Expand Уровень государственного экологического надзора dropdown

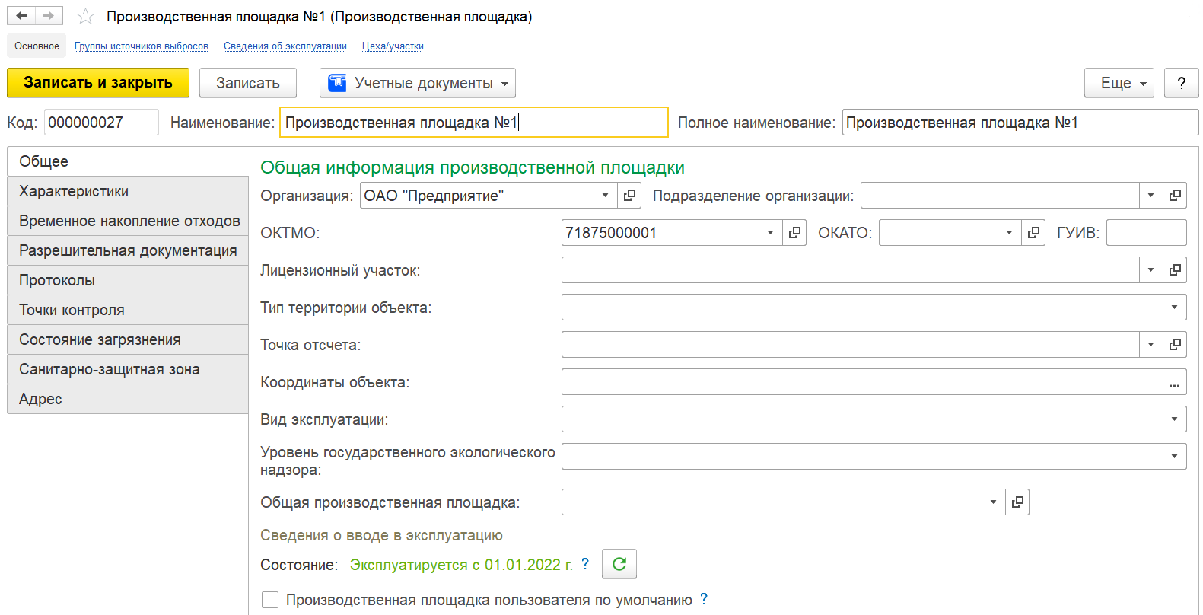click(1175, 457)
